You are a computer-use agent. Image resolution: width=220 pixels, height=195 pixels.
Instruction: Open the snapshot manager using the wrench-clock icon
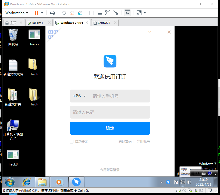(80, 13)
